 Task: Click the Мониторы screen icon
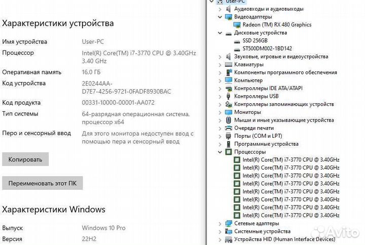click(229, 112)
